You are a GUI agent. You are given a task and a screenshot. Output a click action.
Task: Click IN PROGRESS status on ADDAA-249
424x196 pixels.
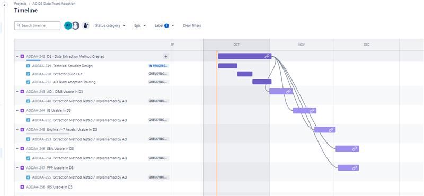(x=158, y=66)
